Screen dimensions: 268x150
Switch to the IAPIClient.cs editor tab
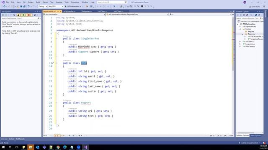(119, 11)
